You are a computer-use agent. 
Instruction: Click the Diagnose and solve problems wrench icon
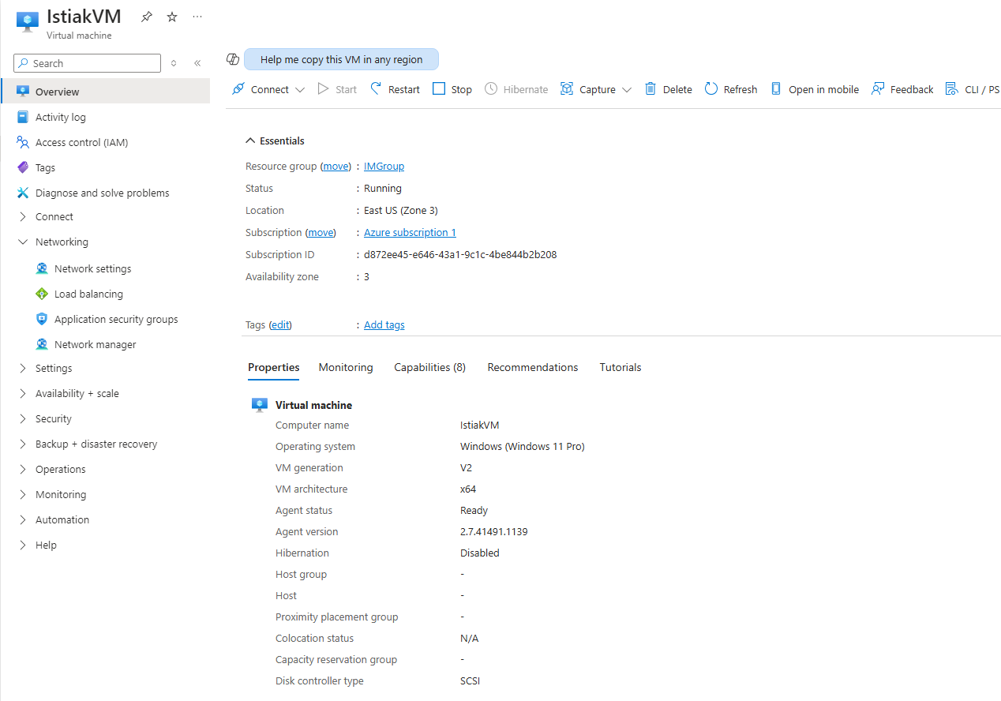tap(23, 193)
